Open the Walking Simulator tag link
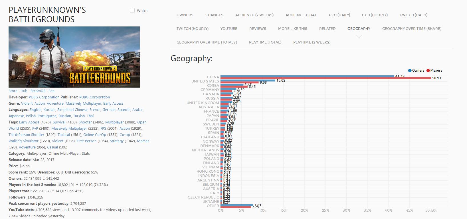 coord(23,141)
